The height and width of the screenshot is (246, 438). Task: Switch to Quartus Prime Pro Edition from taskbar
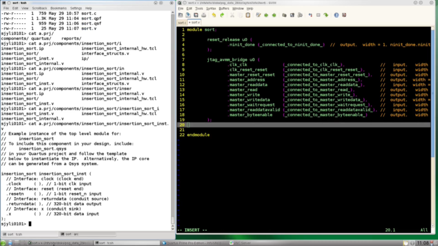pos(193,243)
